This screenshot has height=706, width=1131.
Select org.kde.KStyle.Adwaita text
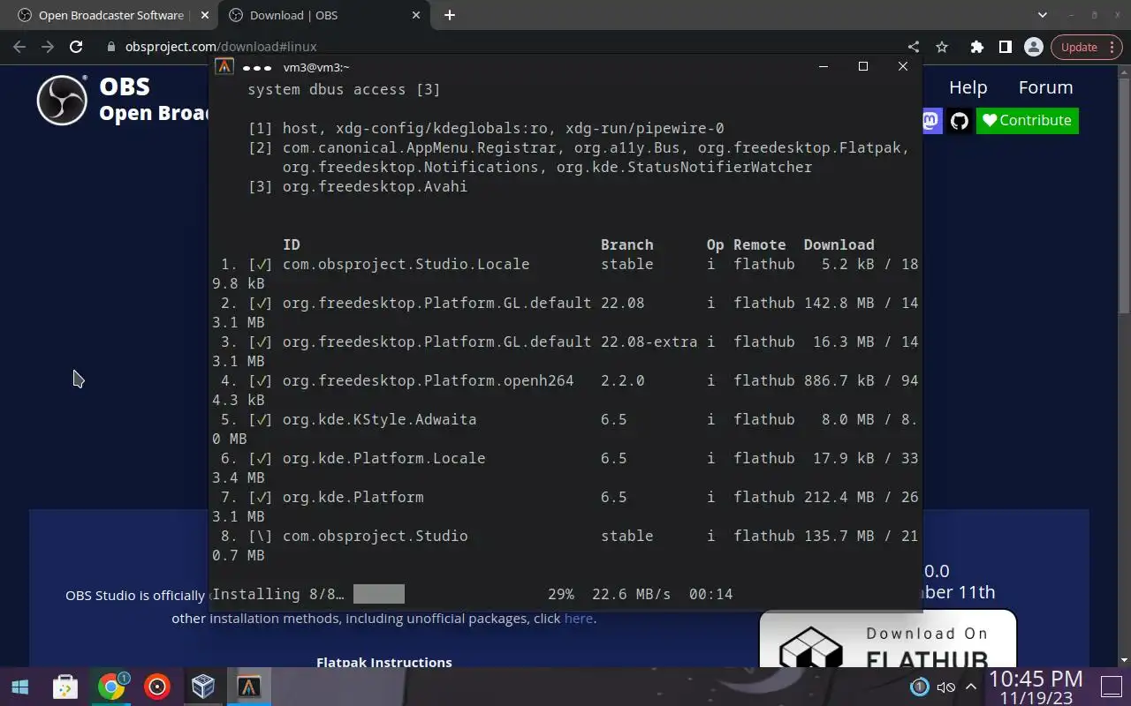[x=380, y=419]
